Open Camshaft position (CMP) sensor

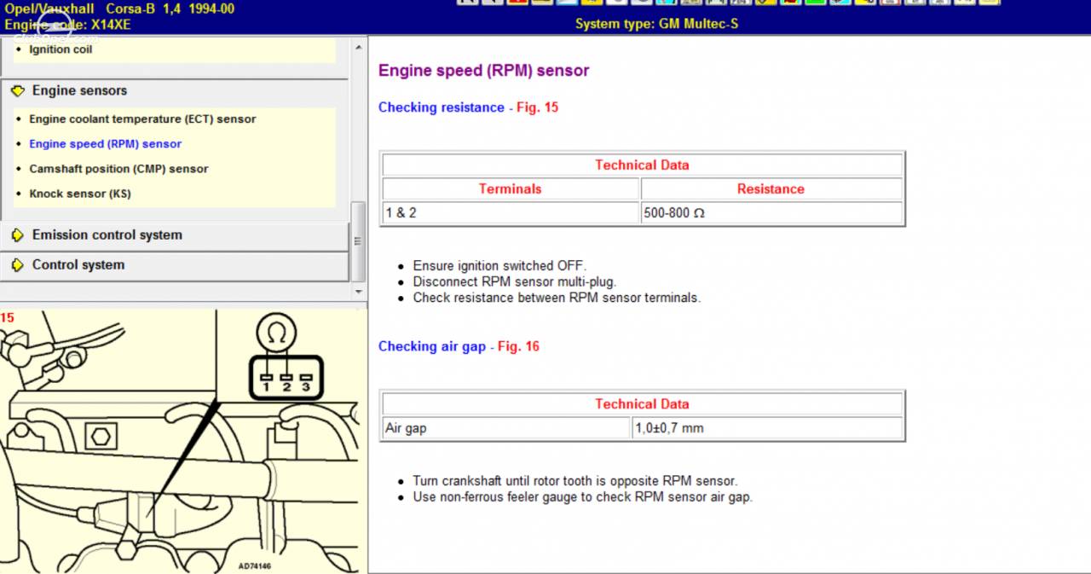[118, 169]
